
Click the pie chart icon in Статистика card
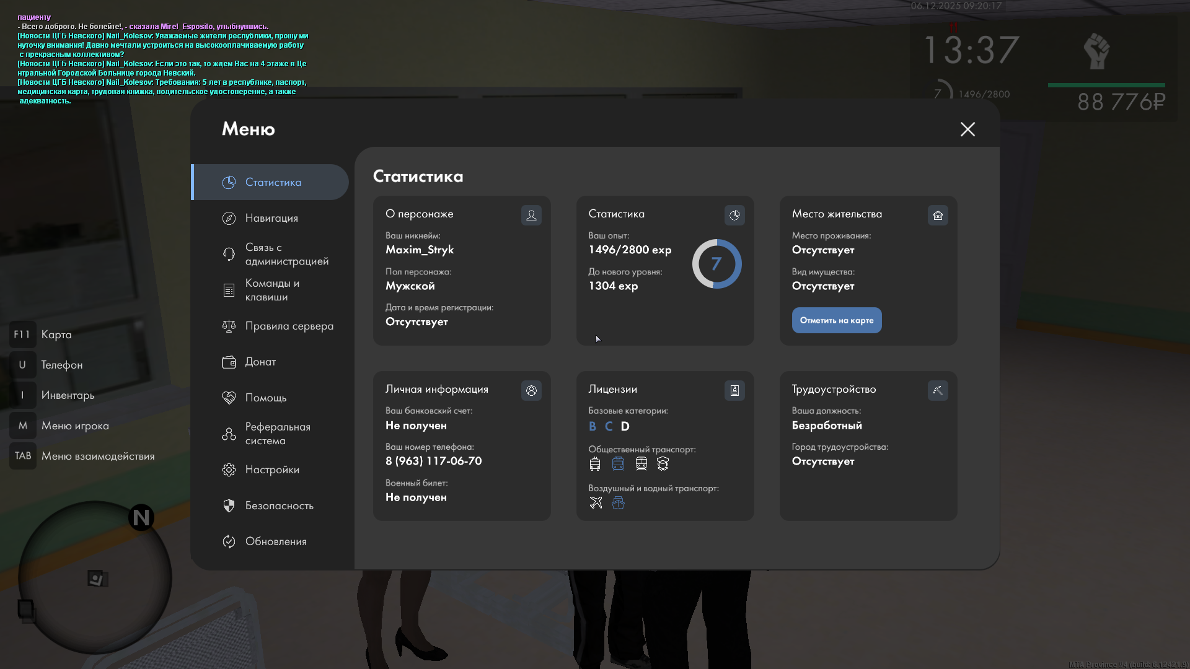pos(734,216)
